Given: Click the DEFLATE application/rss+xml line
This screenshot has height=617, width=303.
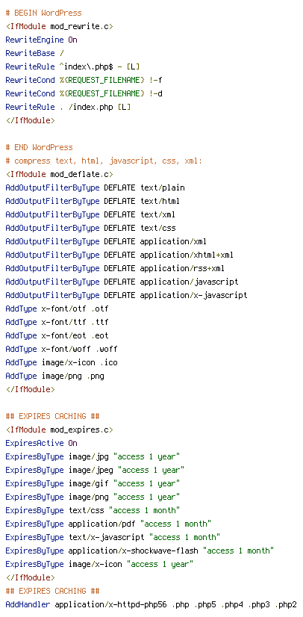Looking at the screenshot, I should [x=115, y=268].
